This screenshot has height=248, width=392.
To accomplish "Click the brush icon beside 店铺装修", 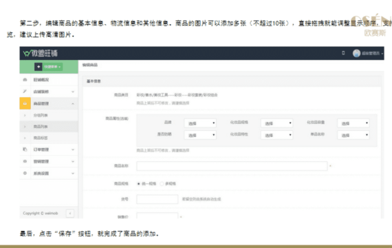I will [25, 92].
